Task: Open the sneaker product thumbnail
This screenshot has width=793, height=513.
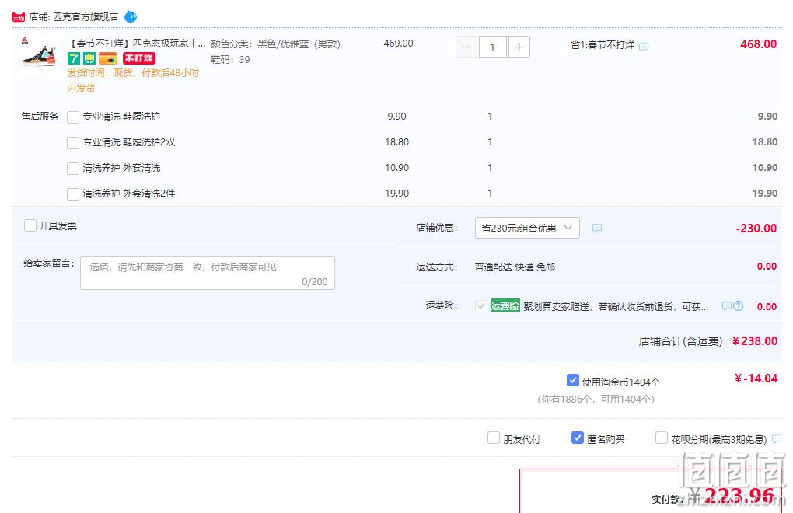Action: (39, 55)
